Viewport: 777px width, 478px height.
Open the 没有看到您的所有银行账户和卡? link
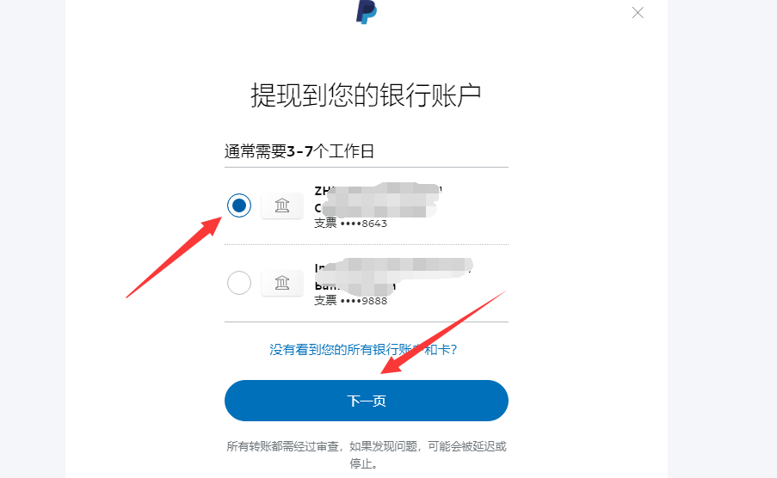[363, 350]
